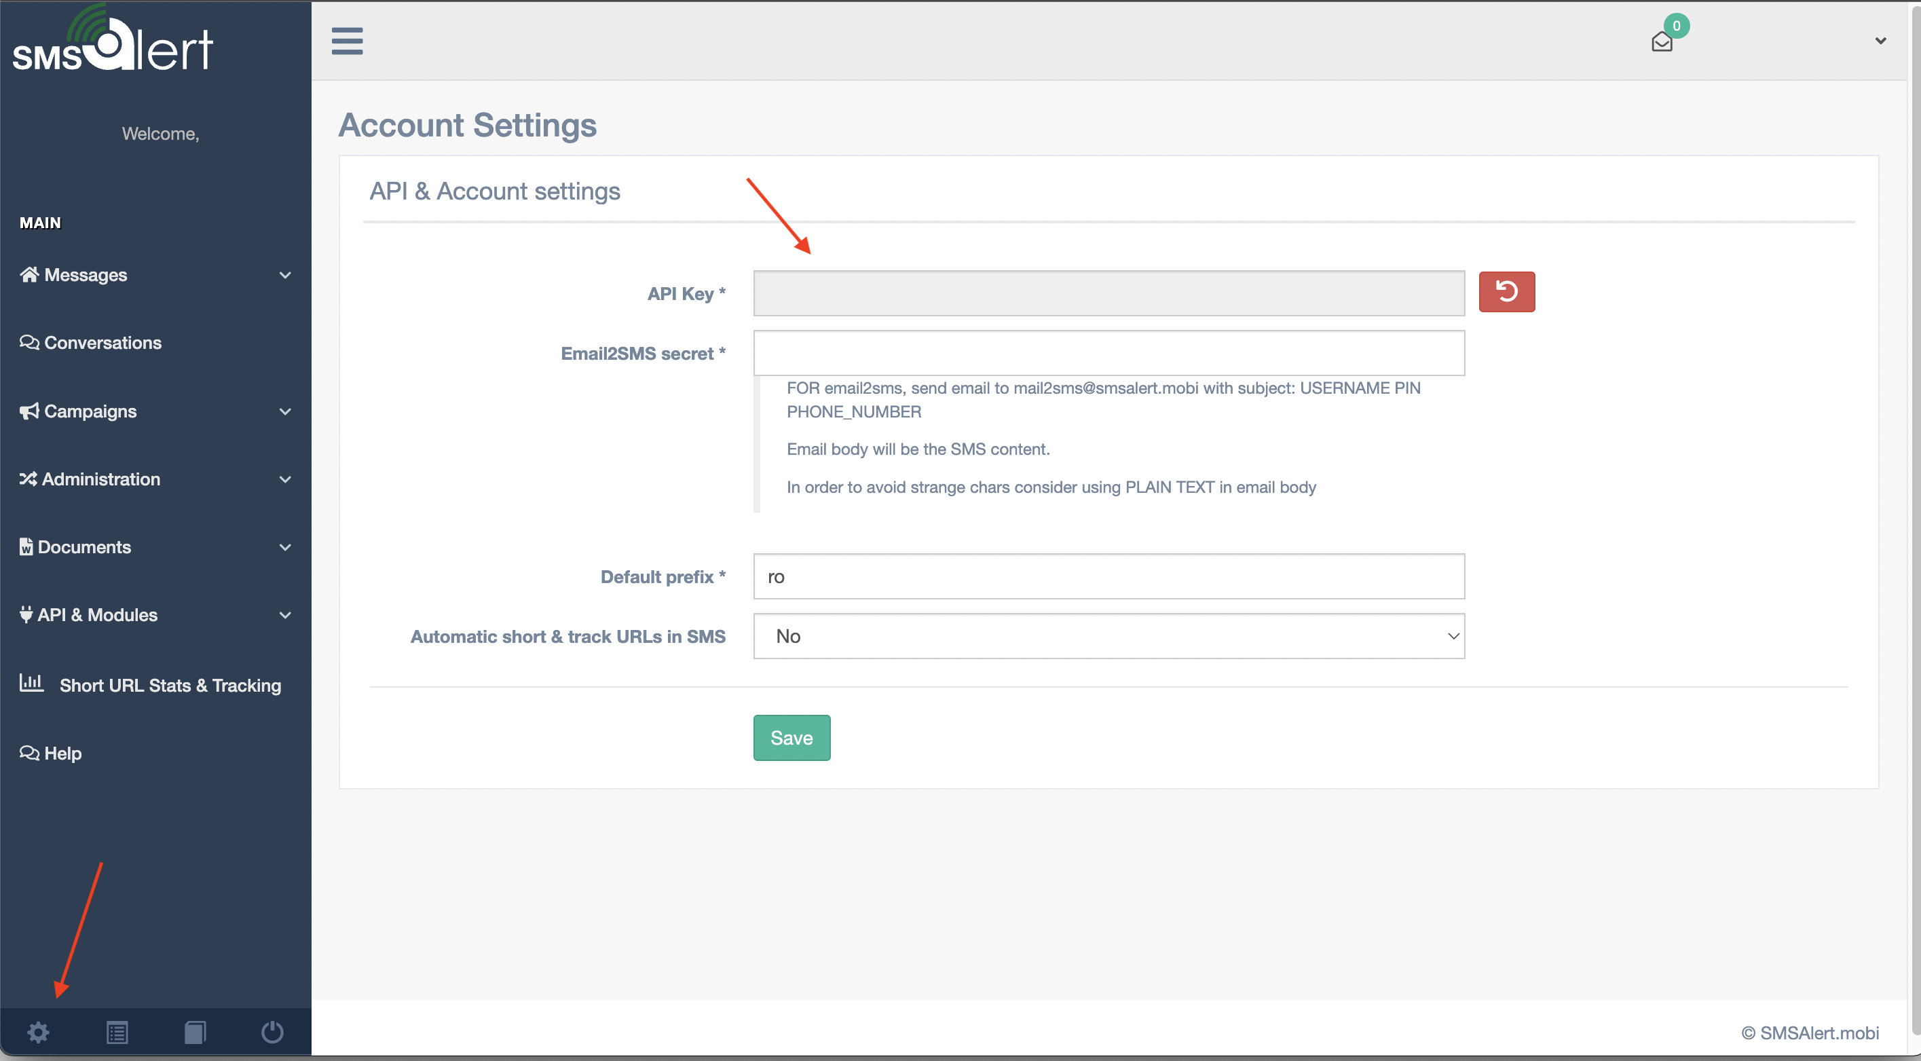Click the book icon in sidebar footer

(195, 1032)
